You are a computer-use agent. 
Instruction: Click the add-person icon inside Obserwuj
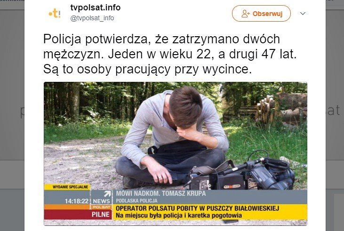pyautogui.click(x=246, y=14)
